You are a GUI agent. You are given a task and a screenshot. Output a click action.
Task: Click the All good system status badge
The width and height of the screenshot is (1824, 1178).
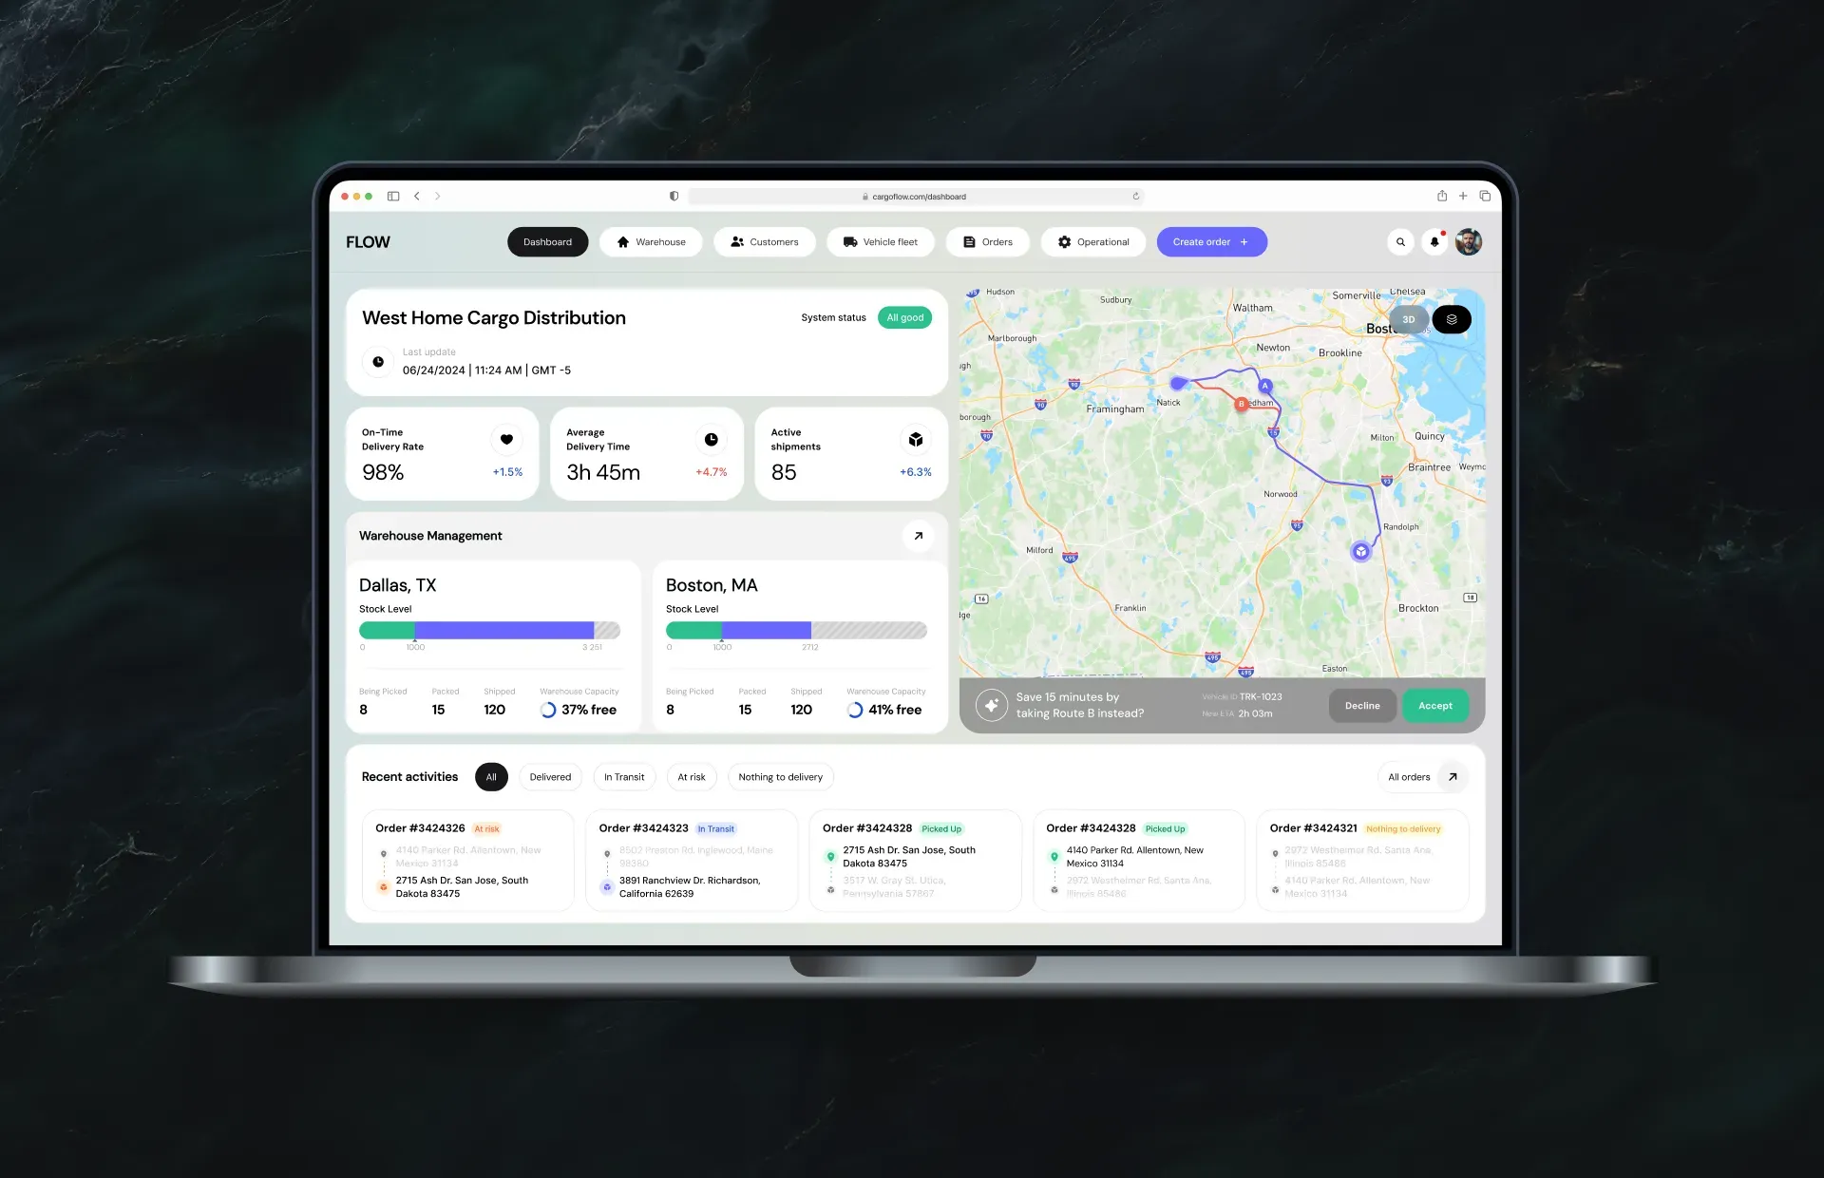click(904, 318)
